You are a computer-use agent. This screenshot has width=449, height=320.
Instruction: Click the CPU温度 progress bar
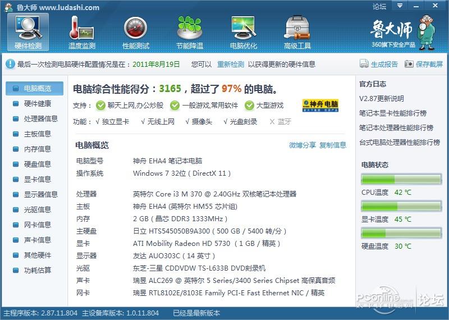(x=401, y=179)
